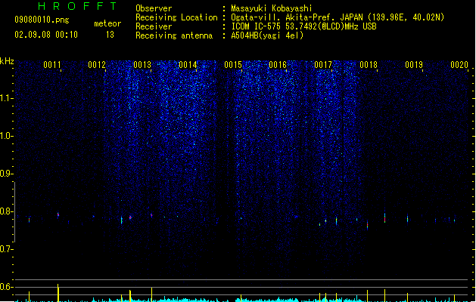Click the "meteor" count label
Screen dimensions: 476x302
(107, 23)
